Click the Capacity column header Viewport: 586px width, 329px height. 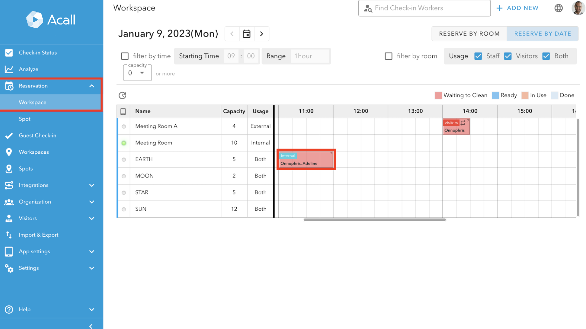(x=234, y=111)
